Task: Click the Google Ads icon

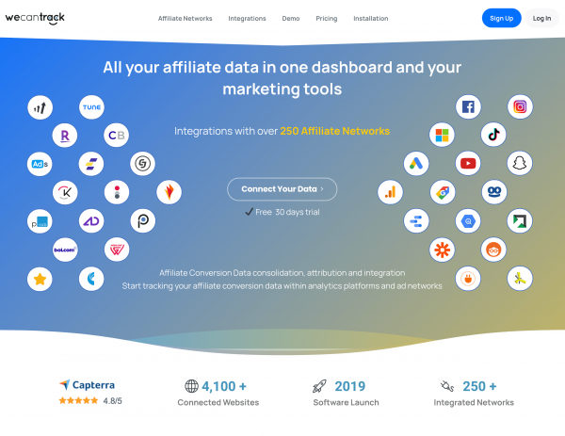Action: click(x=416, y=164)
